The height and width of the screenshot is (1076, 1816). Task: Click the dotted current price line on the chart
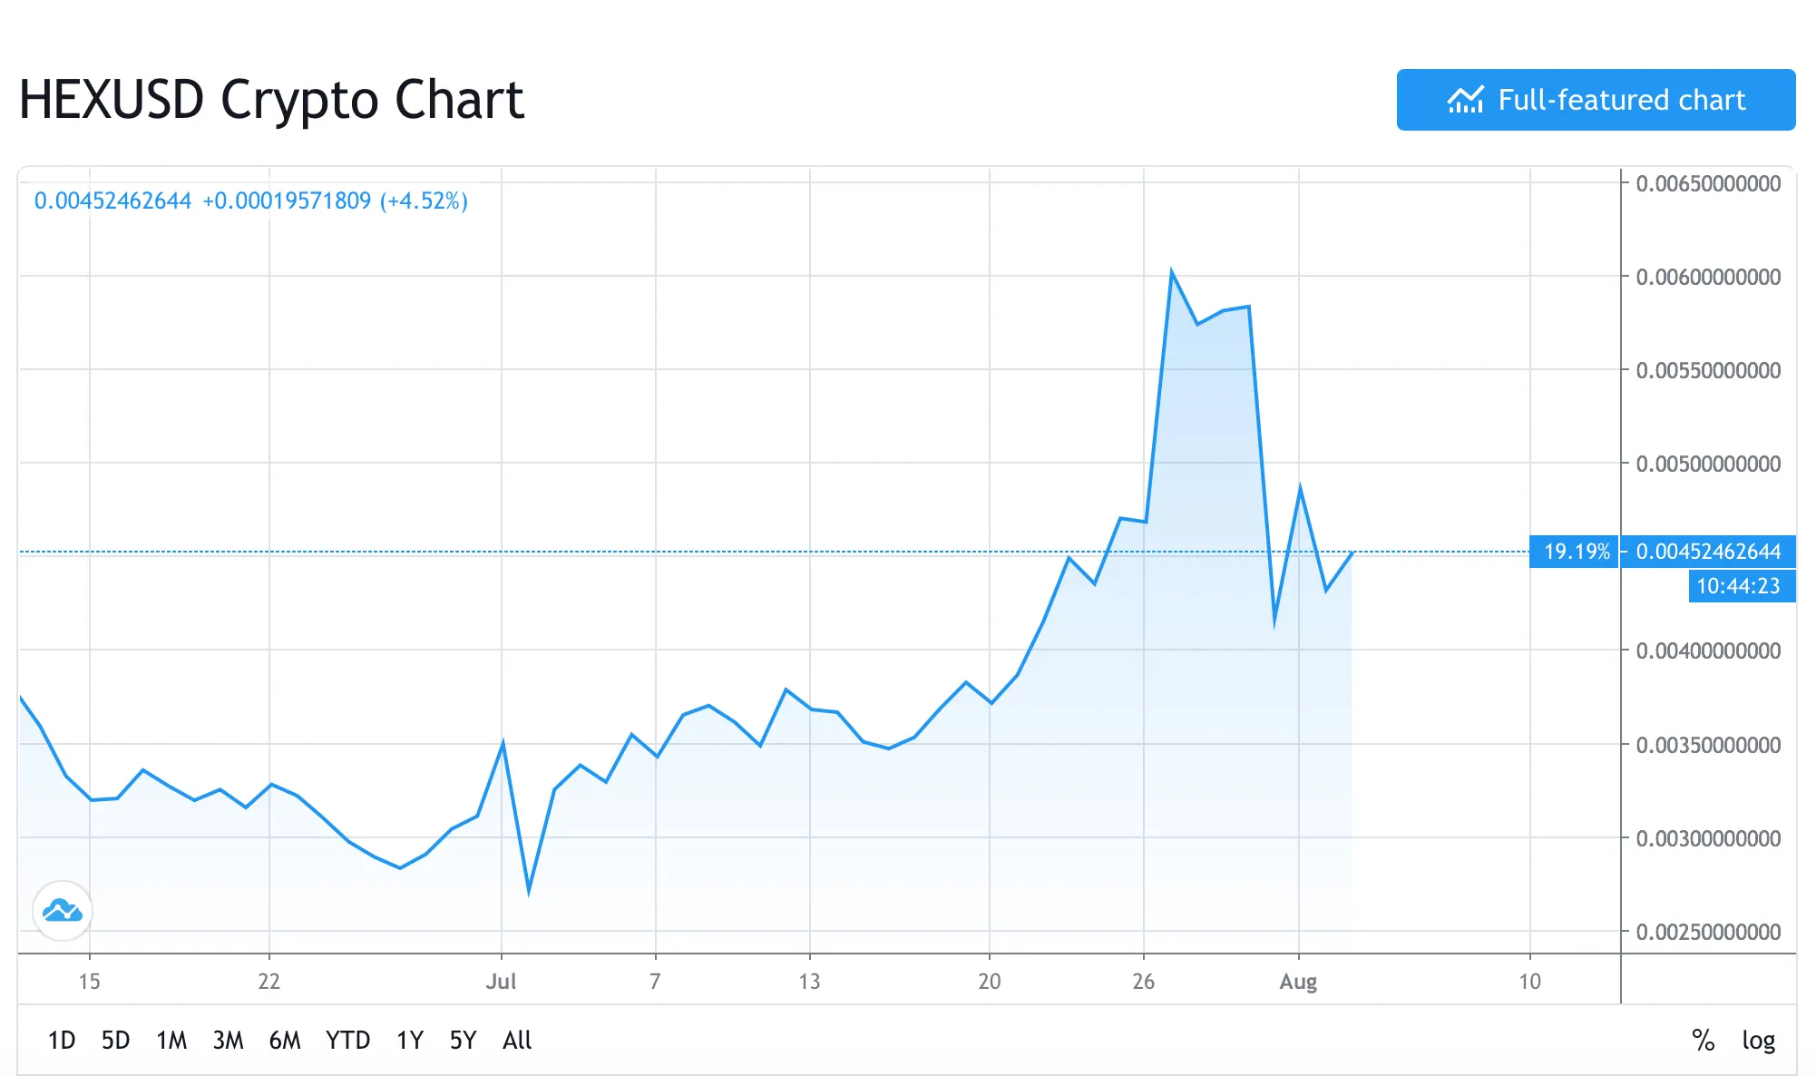726,552
